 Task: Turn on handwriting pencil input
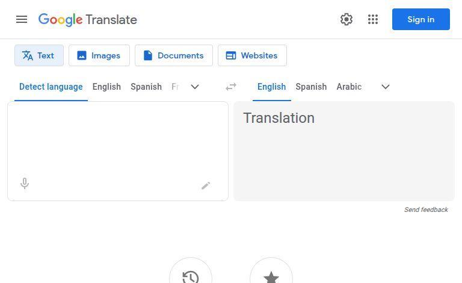pyautogui.click(x=206, y=185)
